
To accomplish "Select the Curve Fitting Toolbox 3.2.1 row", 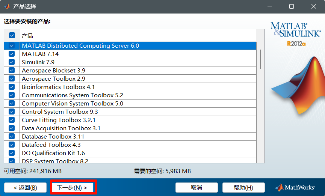I will click(130, 120).
